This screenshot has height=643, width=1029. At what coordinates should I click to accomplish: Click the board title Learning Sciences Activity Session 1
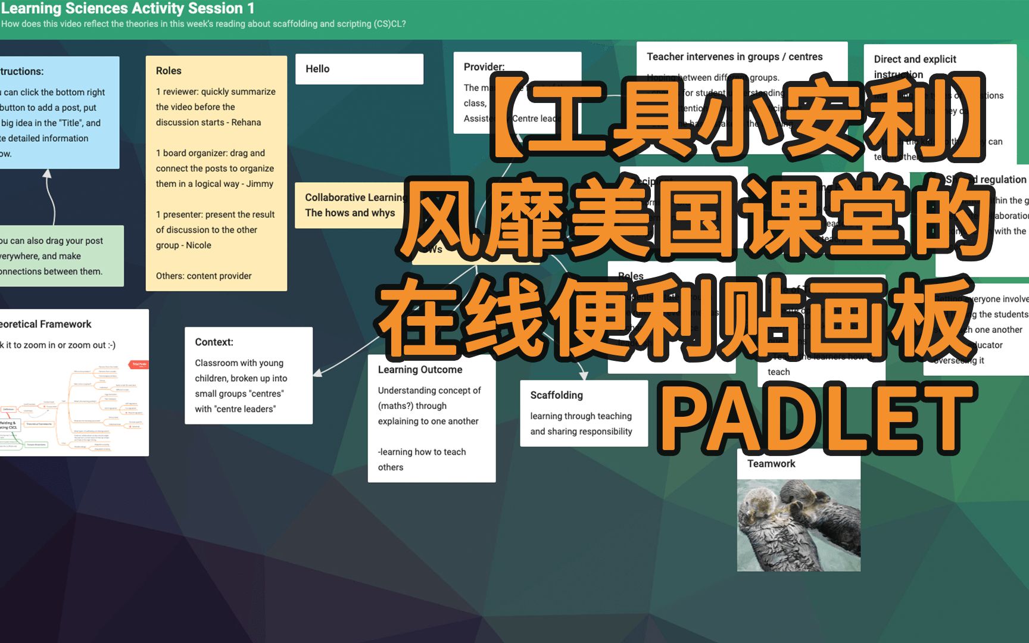(x=127, y=8)
